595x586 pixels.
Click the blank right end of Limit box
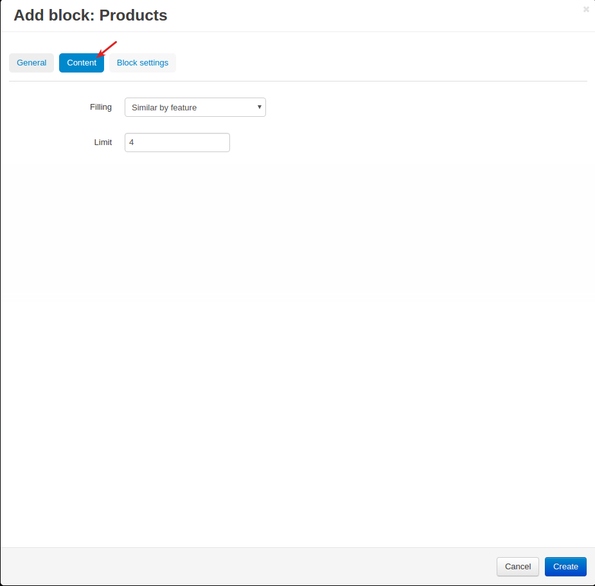click(x=213, y=142)
